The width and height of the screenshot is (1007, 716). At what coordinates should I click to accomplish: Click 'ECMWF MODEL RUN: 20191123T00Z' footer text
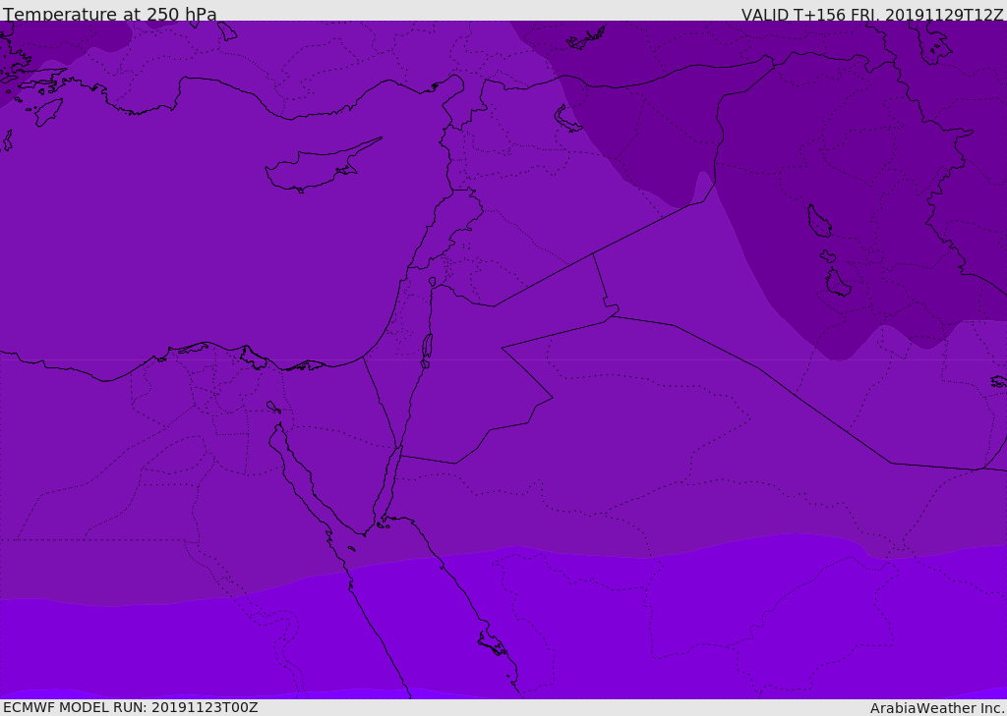coord(131,707)
